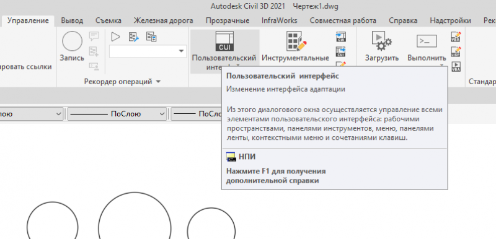Click the Autodesk Civil 3D 2021 title text
The image size is (496, 239).
click(247, 6)
